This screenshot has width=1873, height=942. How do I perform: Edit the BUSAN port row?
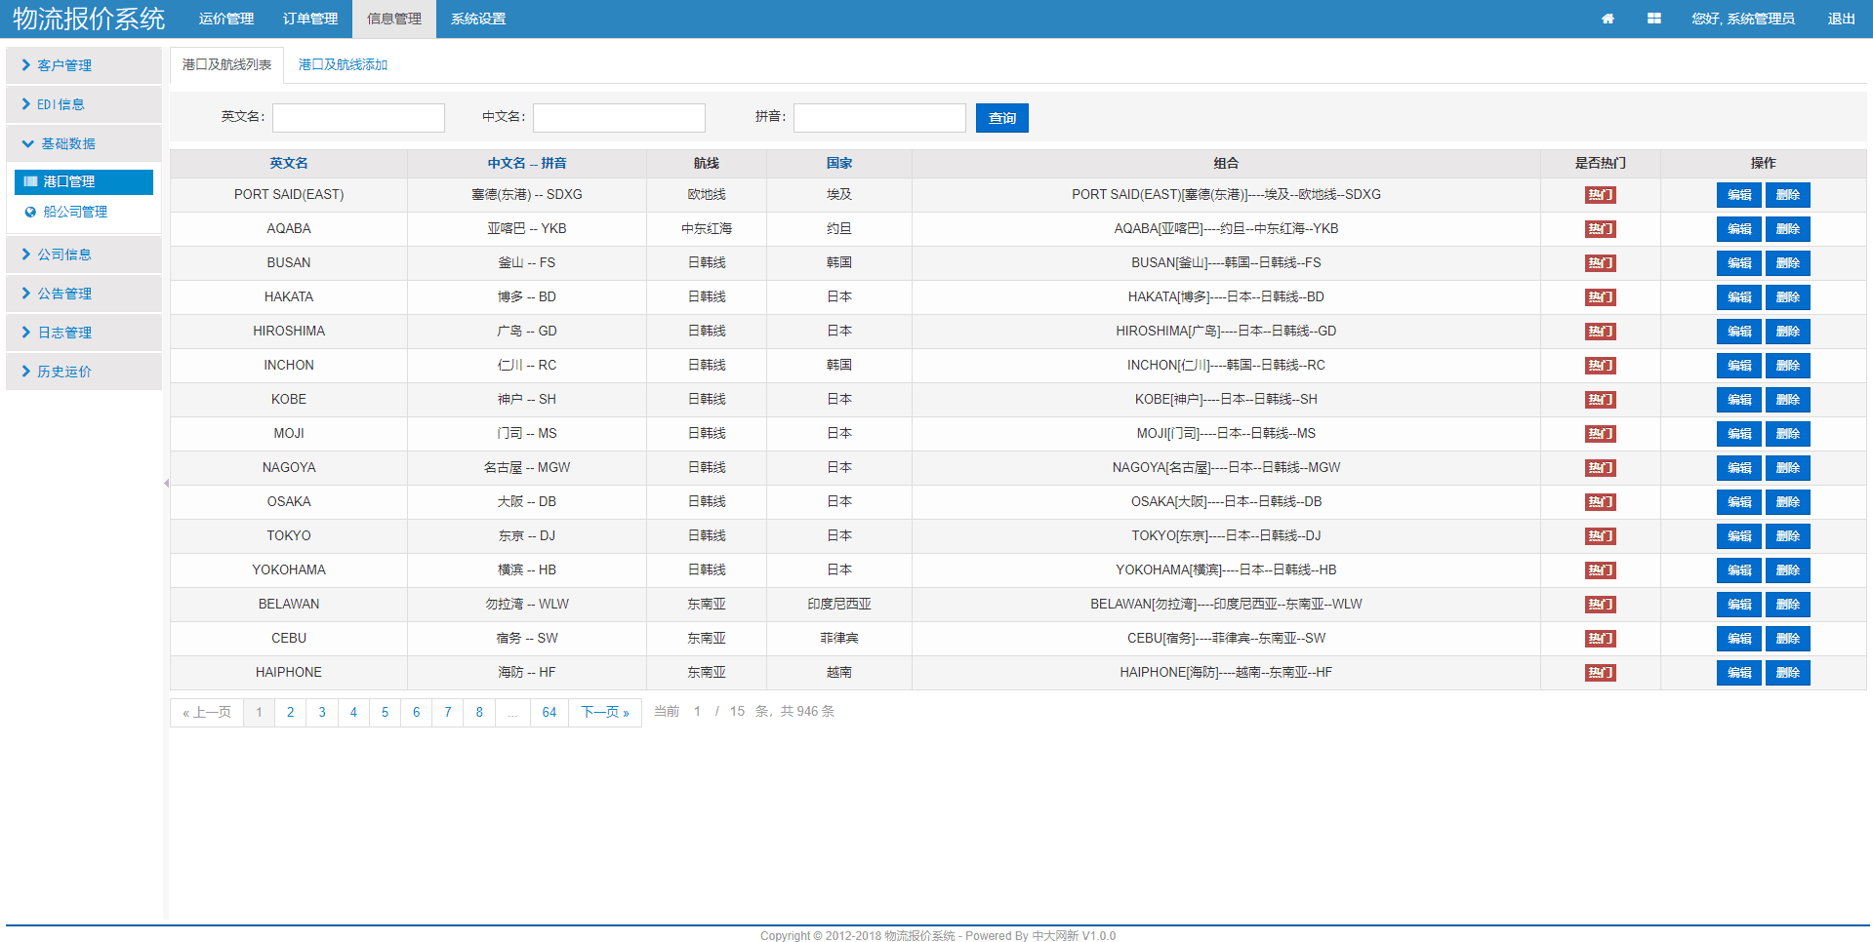1738,263
